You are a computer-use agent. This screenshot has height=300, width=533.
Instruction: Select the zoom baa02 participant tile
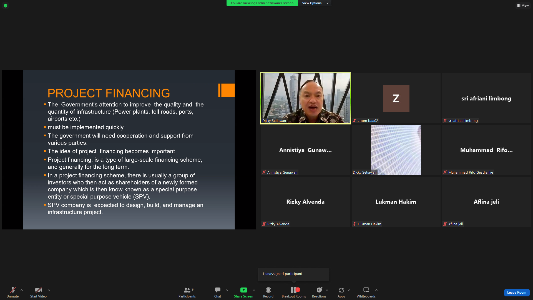(x=396, y=98)
